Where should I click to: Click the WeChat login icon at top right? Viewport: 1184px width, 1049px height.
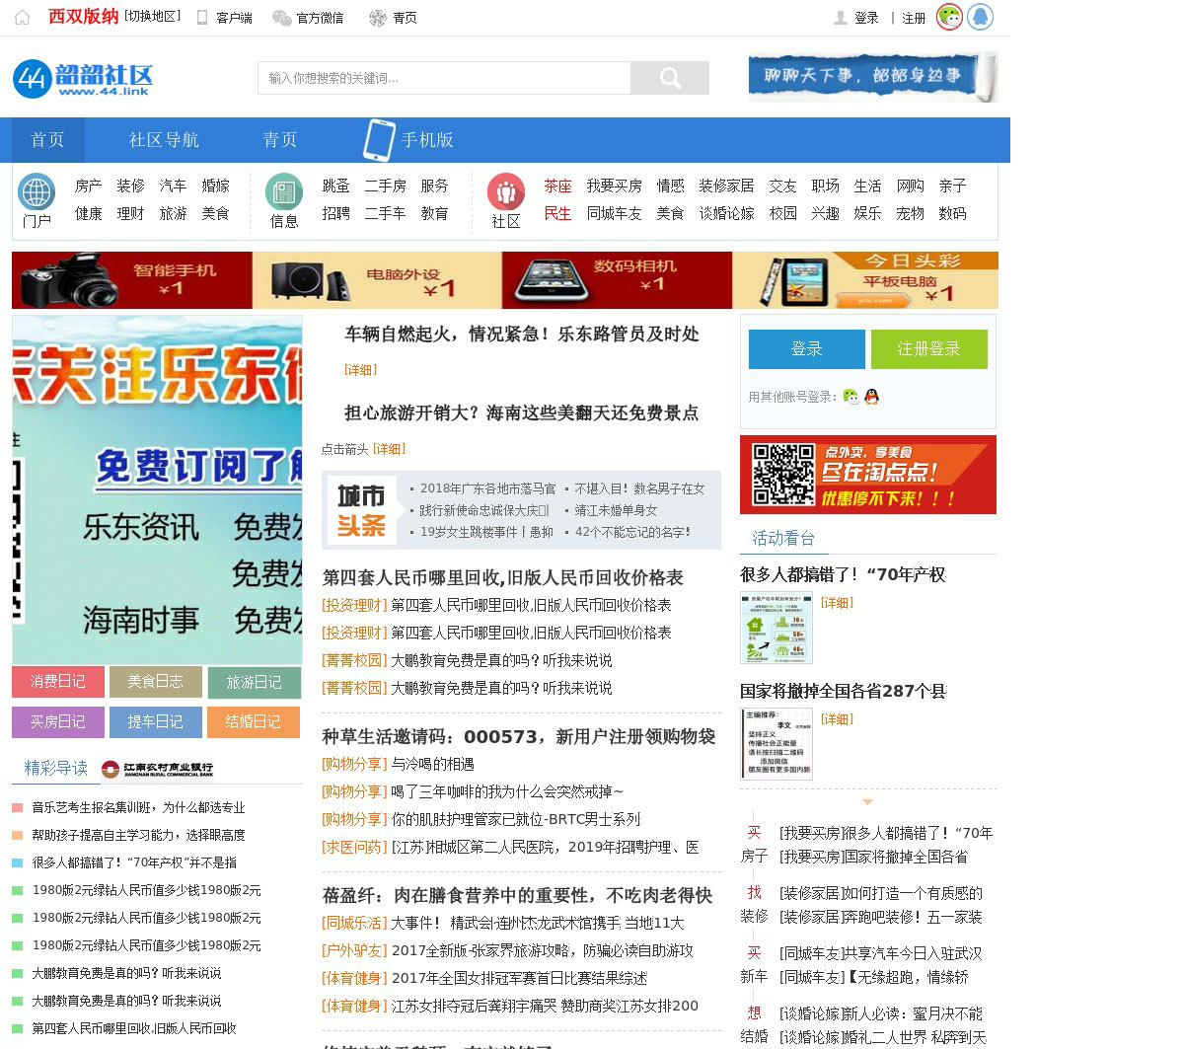(949, 17)
